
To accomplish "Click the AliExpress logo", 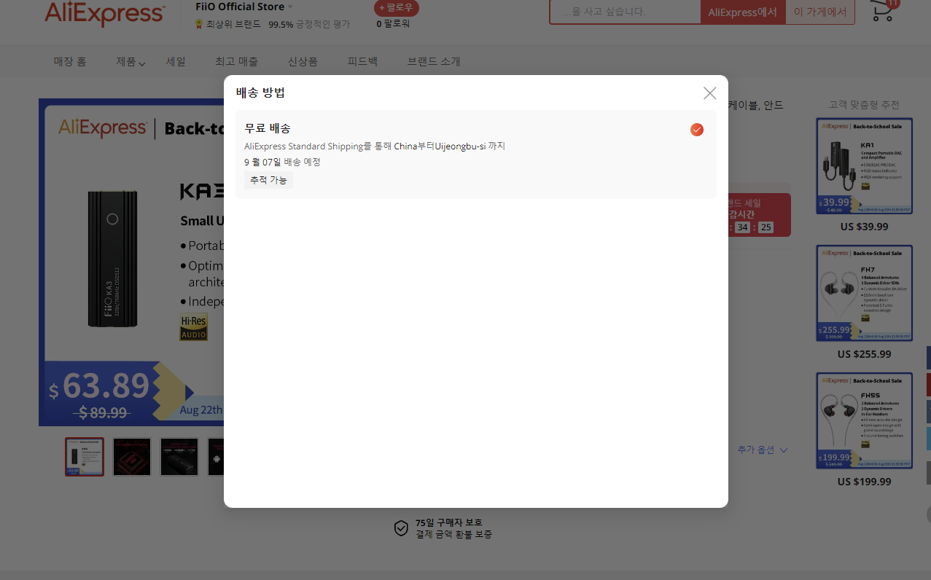I will 104,12.
